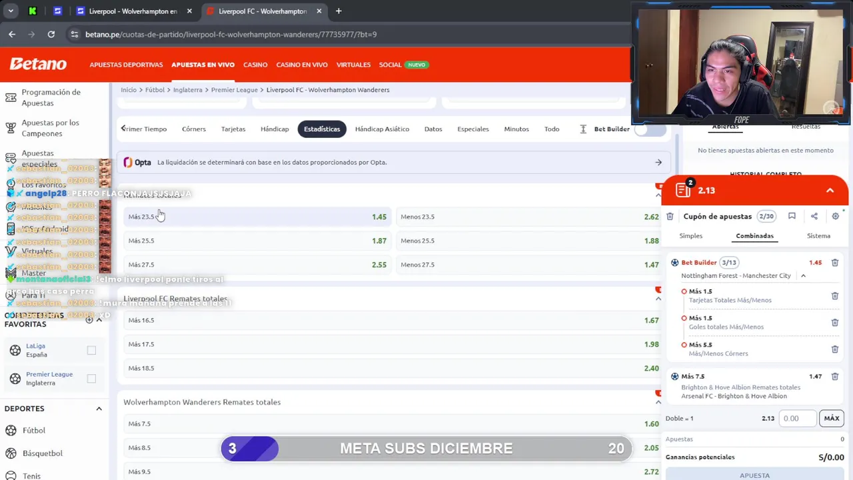Viewport: 853px width, 480px height.
Task: Switch to the Hándicap market tab
Action: pos(275,129)
